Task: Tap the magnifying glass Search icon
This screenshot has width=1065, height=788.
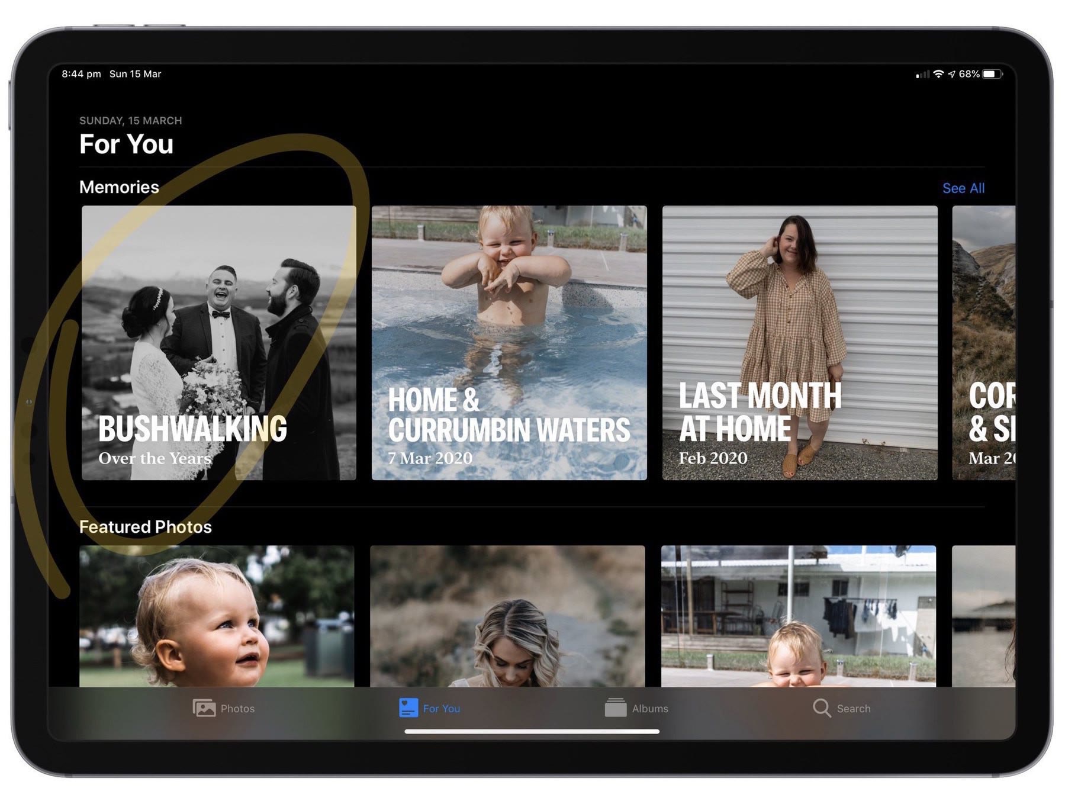Action: 821,707
